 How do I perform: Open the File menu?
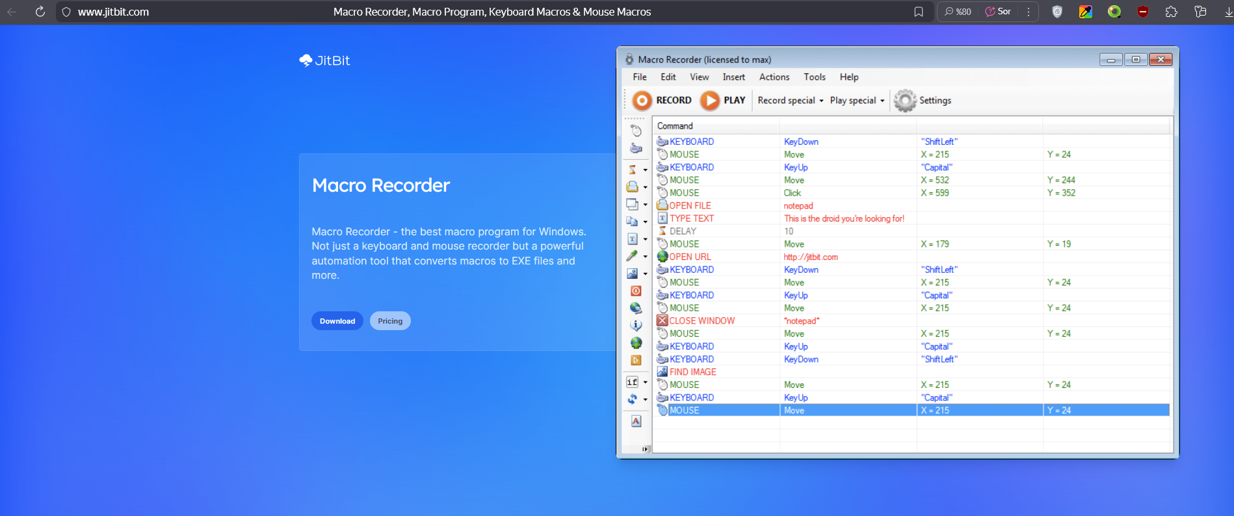[x=640, y=77]
